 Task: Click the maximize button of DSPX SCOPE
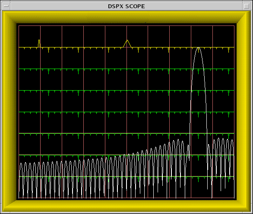click(247, 6)
